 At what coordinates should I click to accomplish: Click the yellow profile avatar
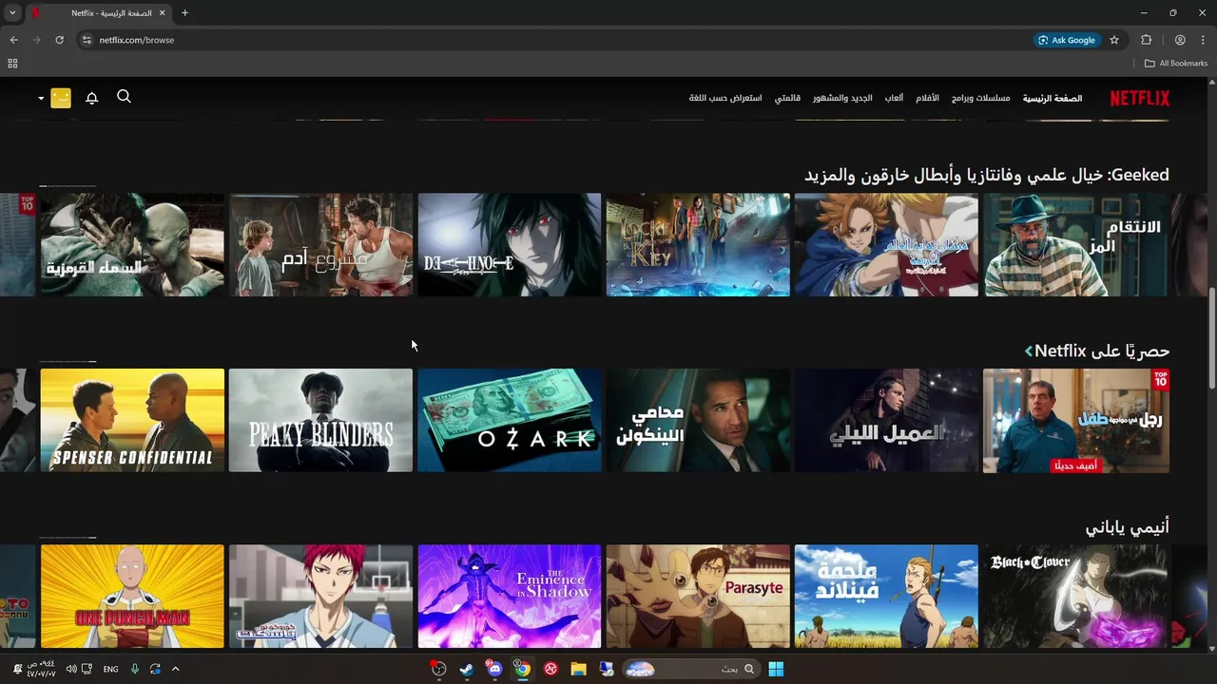tap(61, 98)
